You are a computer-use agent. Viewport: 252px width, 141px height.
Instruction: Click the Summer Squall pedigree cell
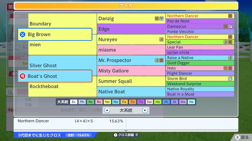[x=131, y=81]
